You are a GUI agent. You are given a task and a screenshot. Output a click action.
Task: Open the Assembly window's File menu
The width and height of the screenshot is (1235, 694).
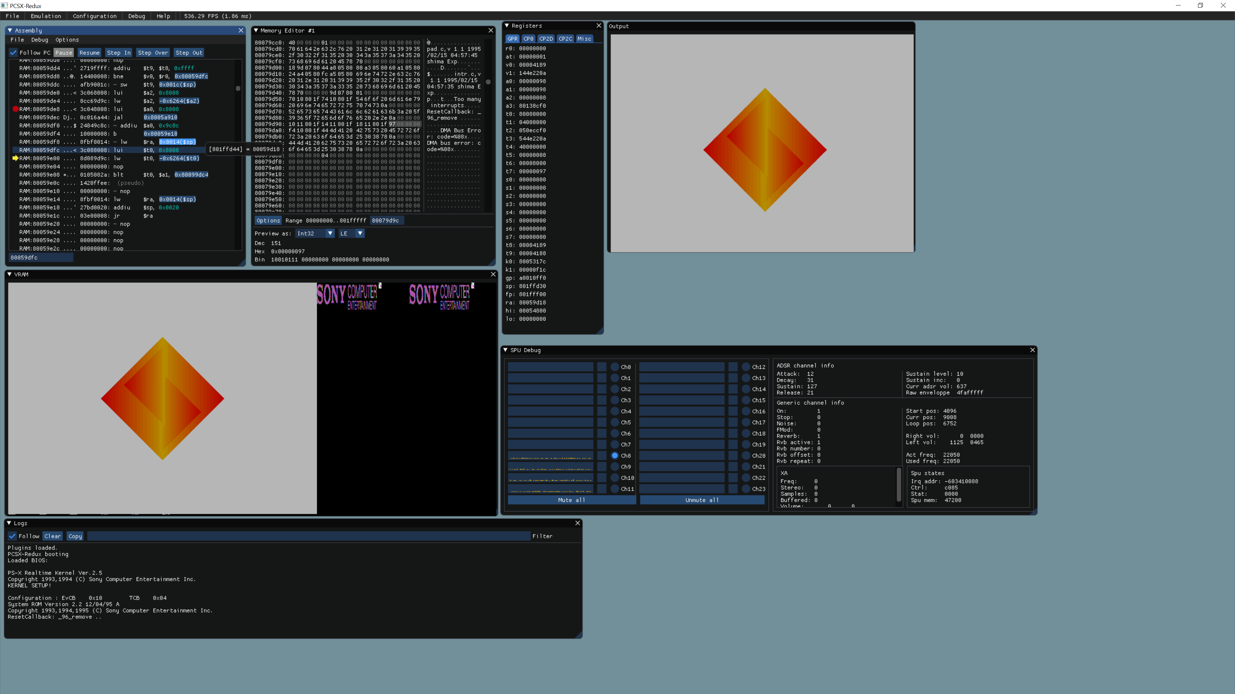click(x=17, y=40)
